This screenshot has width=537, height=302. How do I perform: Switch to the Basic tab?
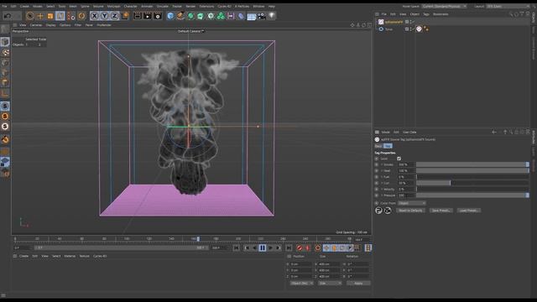[x=378, y=146]
